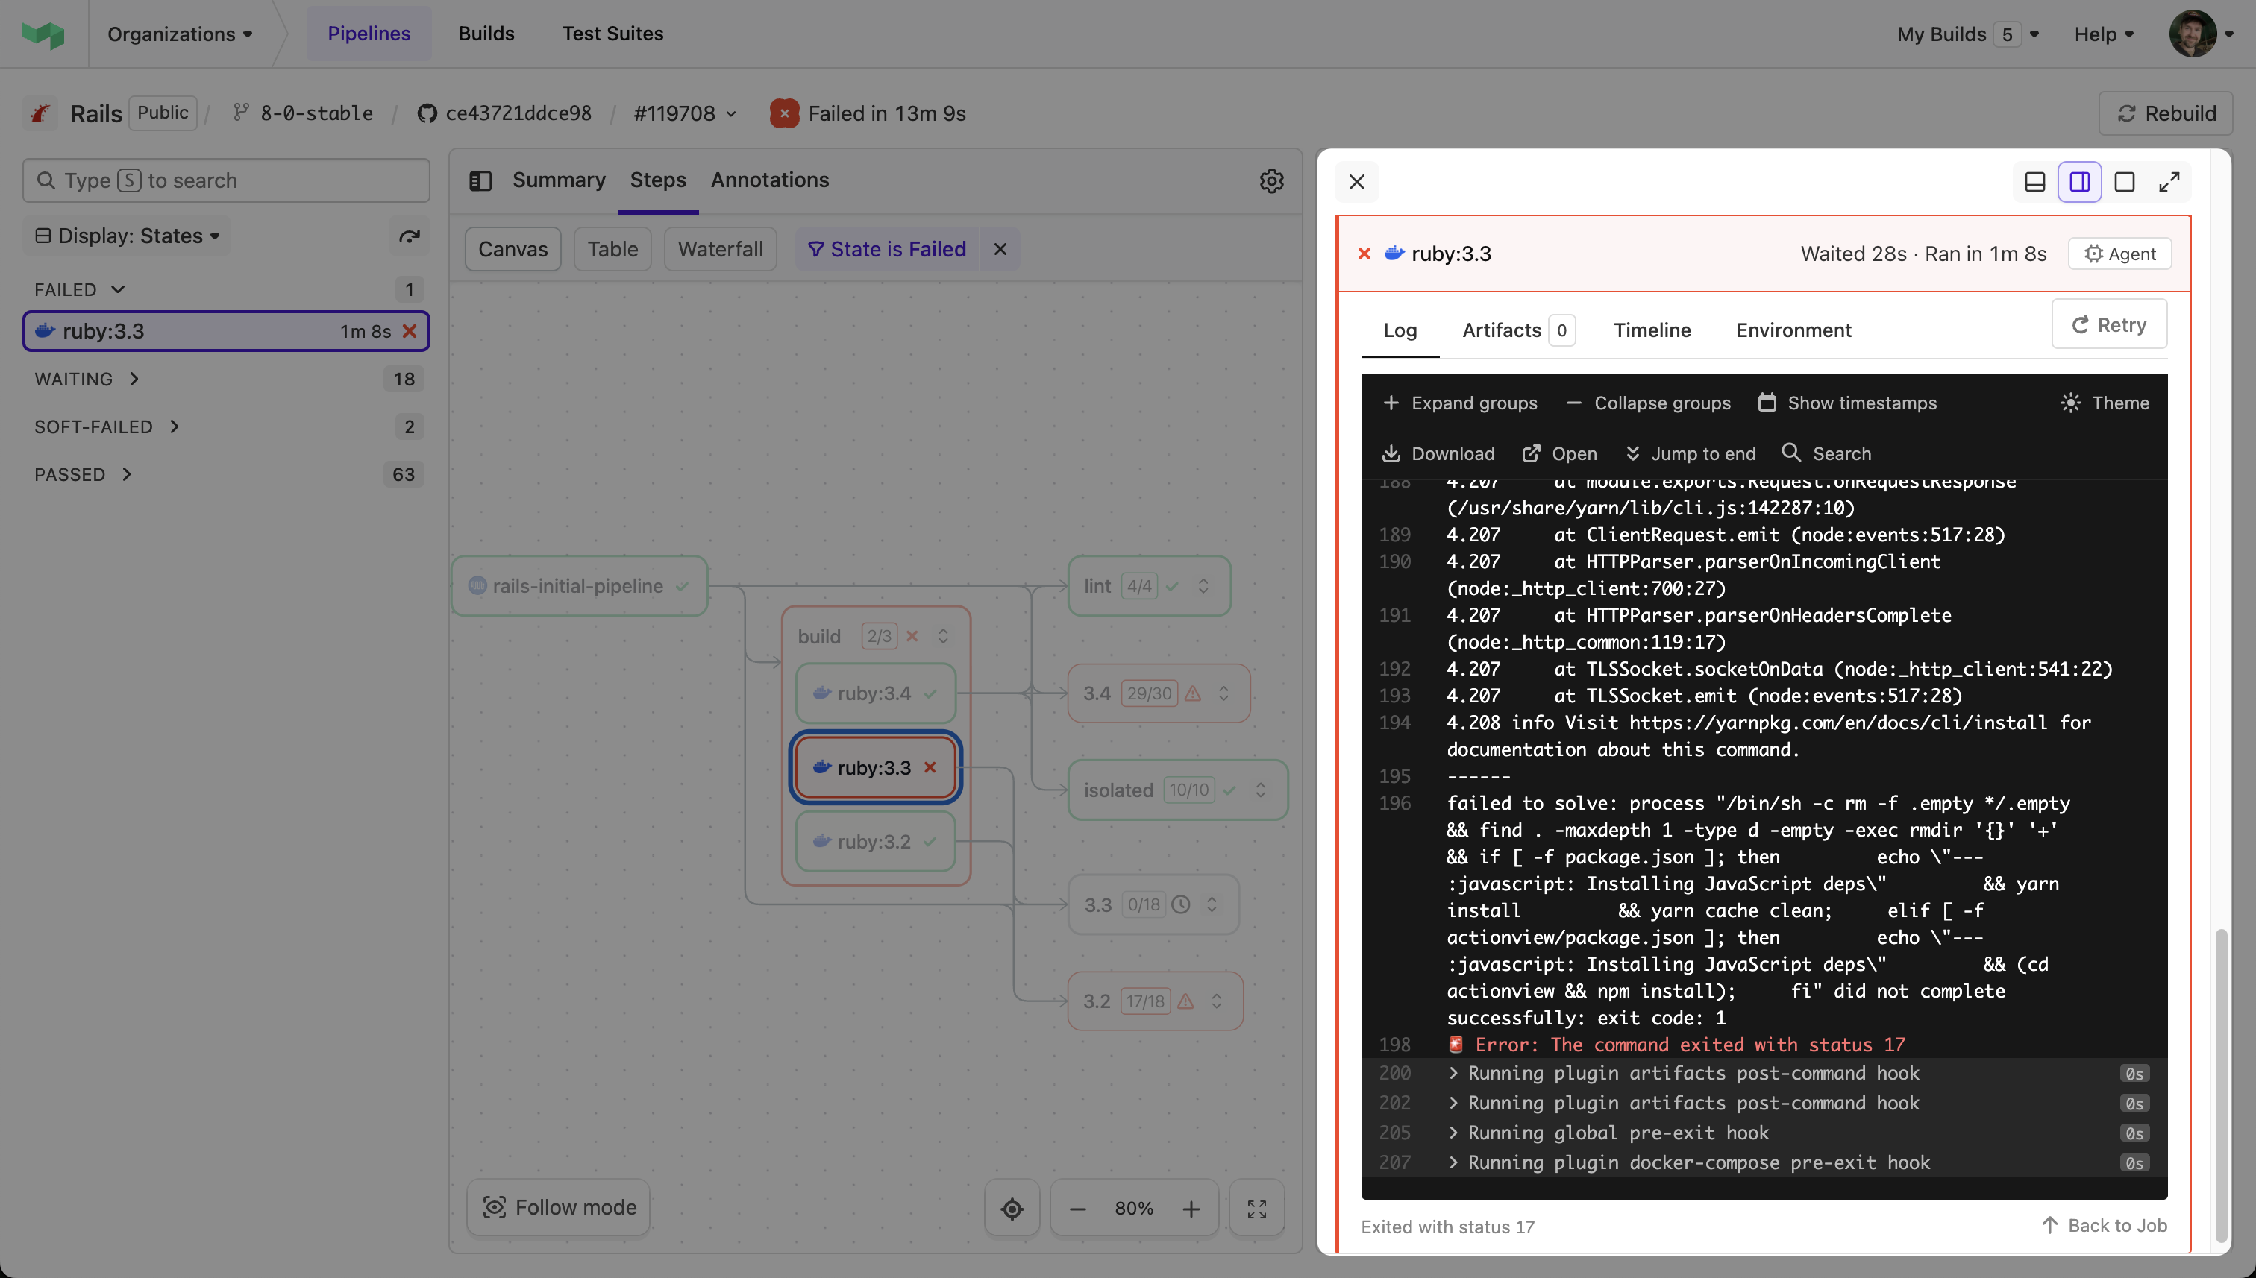
Task: Click the zoom in plus control
Action: [1191, 1209]
